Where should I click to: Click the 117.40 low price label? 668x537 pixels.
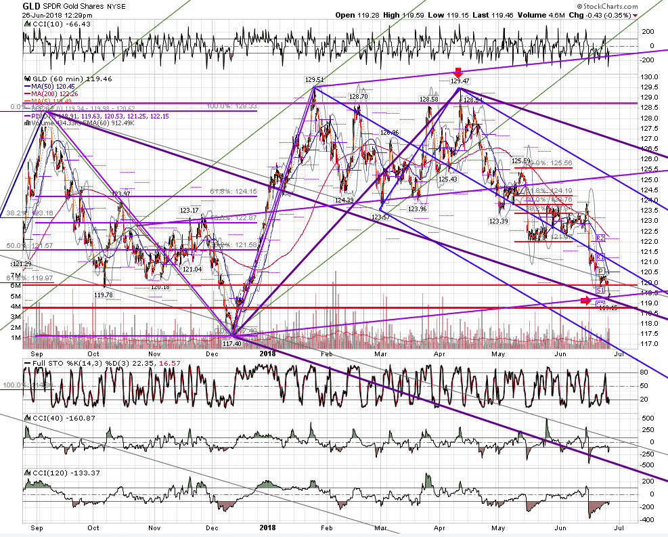point(231,343)
